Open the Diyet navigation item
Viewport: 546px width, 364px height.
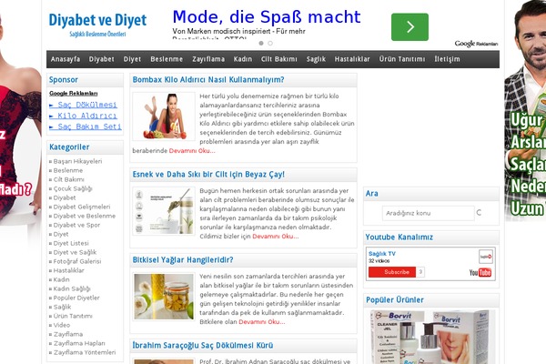pyautogui.click(x=132, y=59)
